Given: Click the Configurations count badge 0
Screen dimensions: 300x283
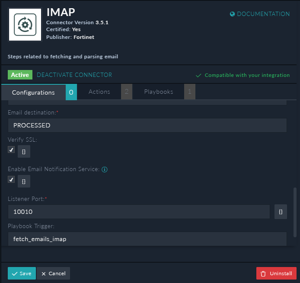Looking at the screenshot, I should [x=71, y=92].
